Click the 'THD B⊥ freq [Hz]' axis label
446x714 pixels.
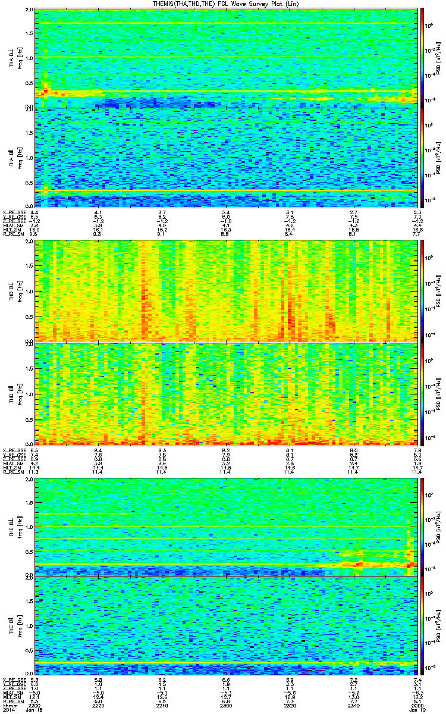coord(14,292)
